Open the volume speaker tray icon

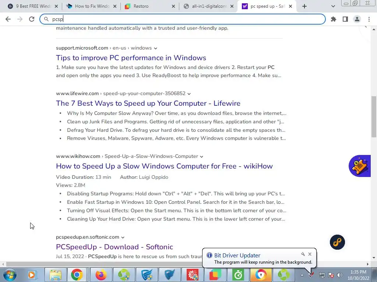[x=340, y=275]
